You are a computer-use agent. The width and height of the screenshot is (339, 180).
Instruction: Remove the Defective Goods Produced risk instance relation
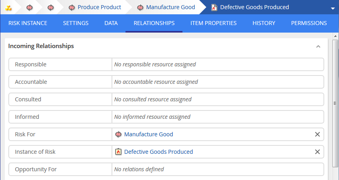click(317, 152)
